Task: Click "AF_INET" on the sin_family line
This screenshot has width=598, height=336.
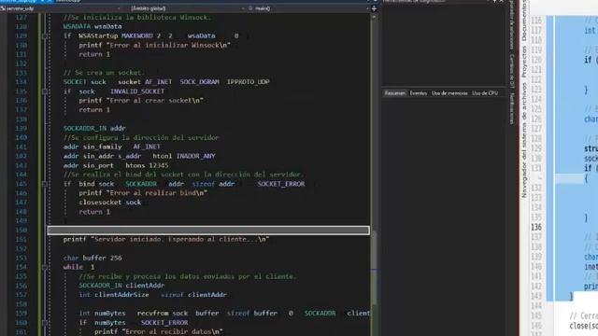Action: [147, 147]
